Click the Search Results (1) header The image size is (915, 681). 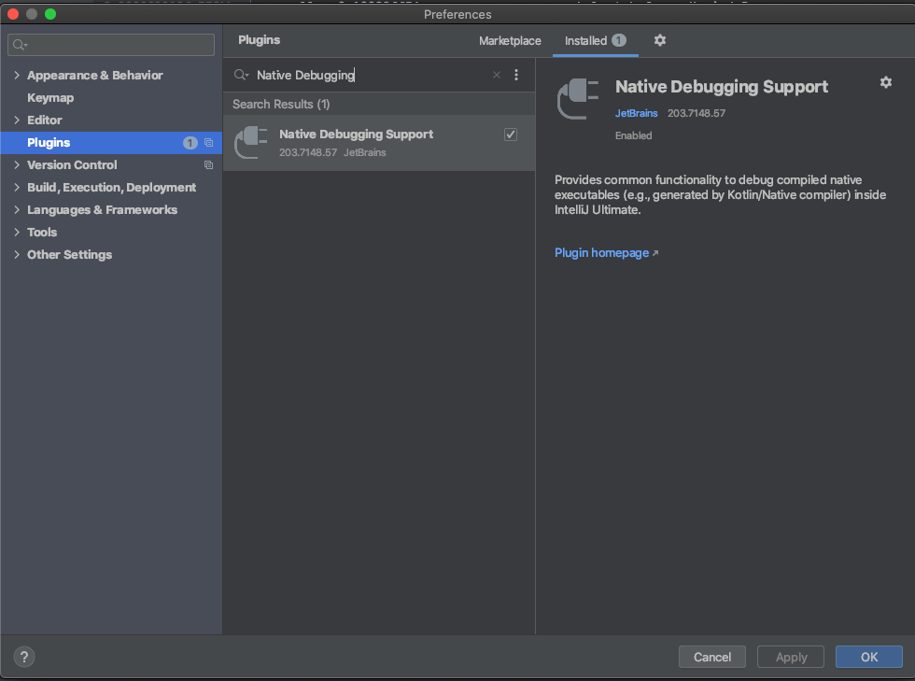click(x=281, y=104)
